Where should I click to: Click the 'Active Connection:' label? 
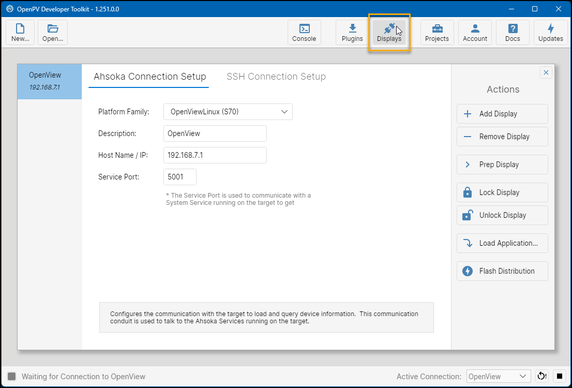pos(429,377)
